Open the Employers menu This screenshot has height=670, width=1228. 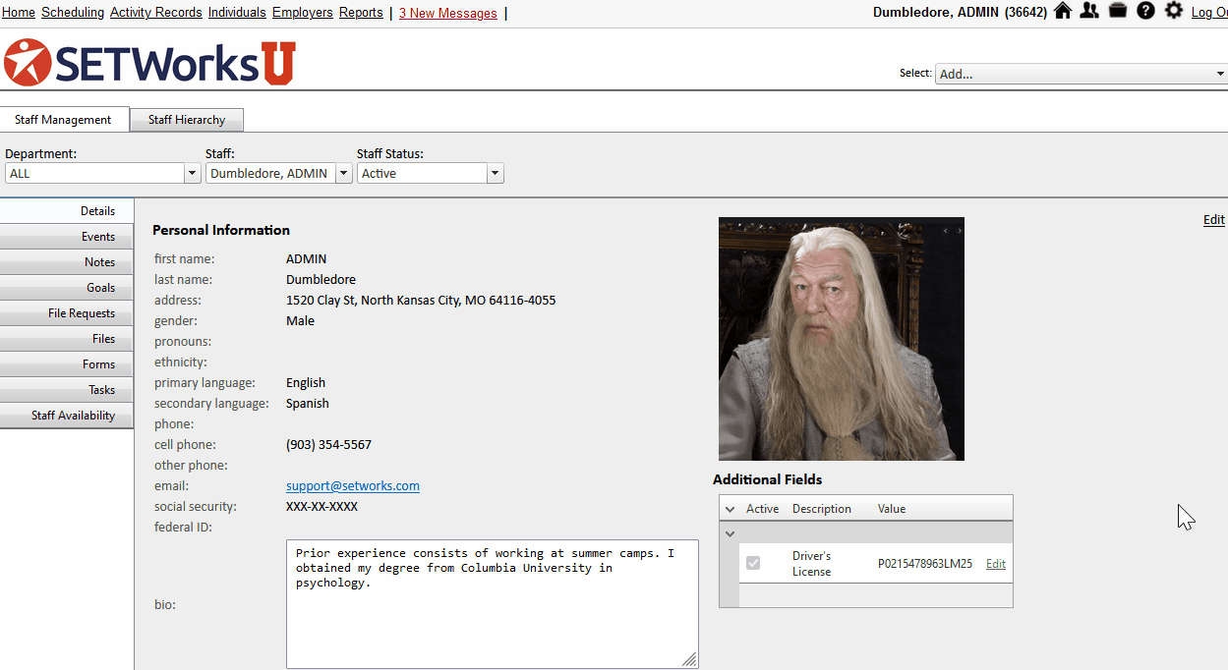click(303, 13)
